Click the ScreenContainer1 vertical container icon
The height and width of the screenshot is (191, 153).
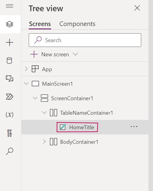[44, 98]
